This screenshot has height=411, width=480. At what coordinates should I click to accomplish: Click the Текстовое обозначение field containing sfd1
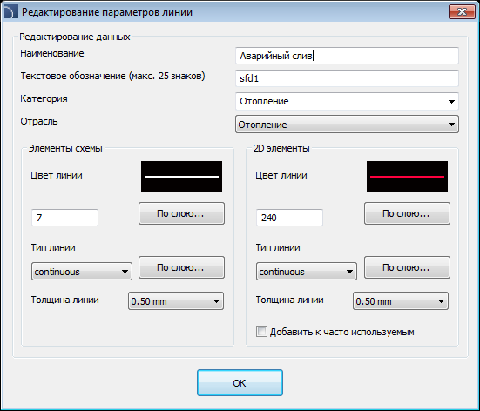pyautogui.click(x=347, y=78)
